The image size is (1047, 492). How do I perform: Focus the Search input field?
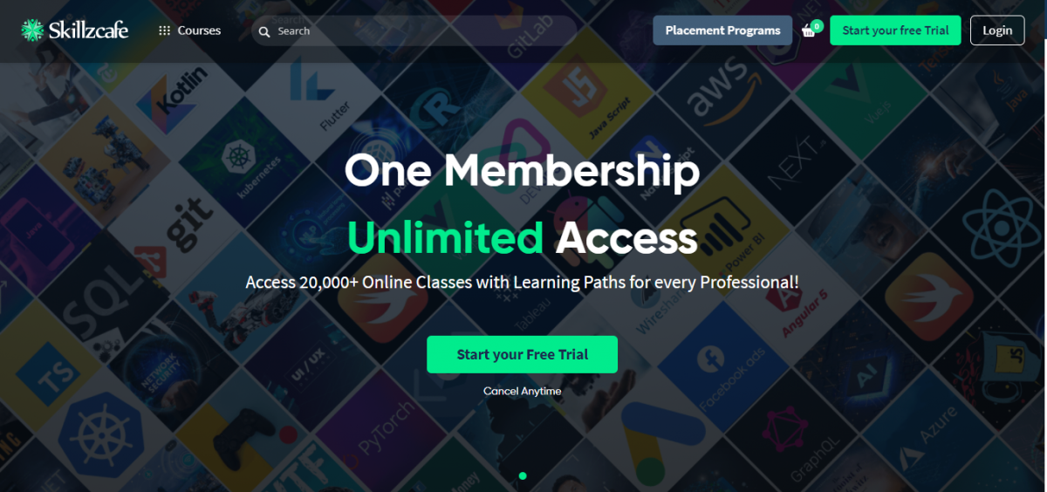(414, 31)
